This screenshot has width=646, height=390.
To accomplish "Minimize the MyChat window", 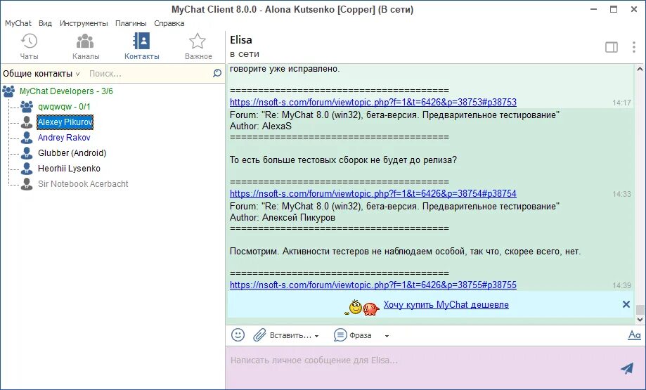I will click(x=593, y=9).
